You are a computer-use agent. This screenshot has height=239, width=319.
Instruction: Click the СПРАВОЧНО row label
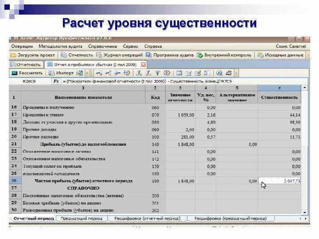click(83, 188)
